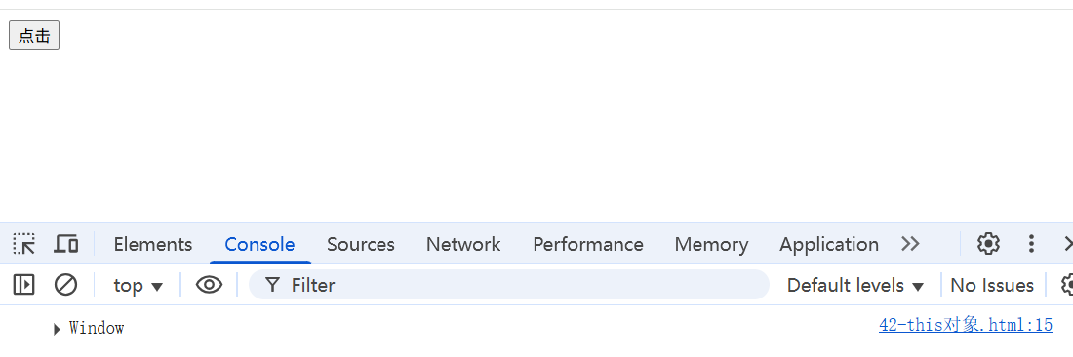This screenshot has width=1073, height=357.
Task: Toggle the live expression eye icon
Action: coord(209,285)
